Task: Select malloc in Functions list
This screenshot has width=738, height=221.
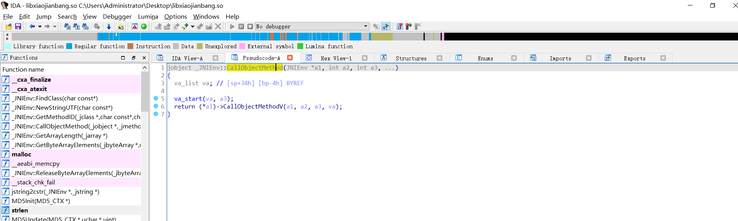Action: click(71, 154)
